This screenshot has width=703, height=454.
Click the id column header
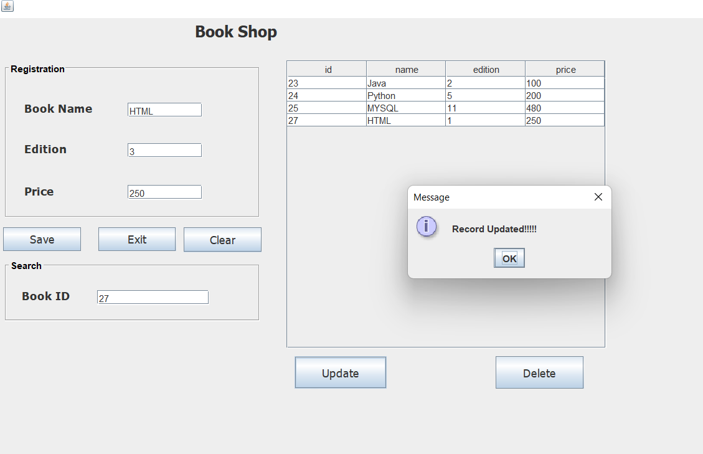(326, 69)
